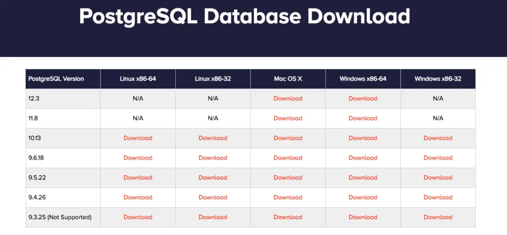Click the Windows x86-64 column header
The height and width of the screenshot is (235, 507).
coord(363,79)
